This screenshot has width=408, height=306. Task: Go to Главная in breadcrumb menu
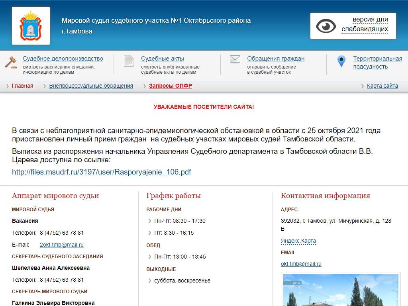coord(22,86)
